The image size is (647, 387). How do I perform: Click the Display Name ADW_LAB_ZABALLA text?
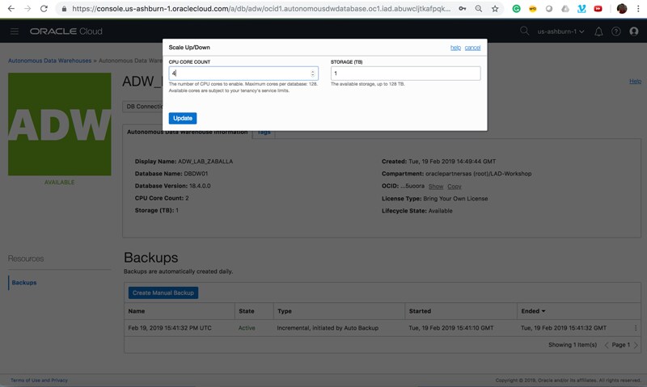point(184,162)
